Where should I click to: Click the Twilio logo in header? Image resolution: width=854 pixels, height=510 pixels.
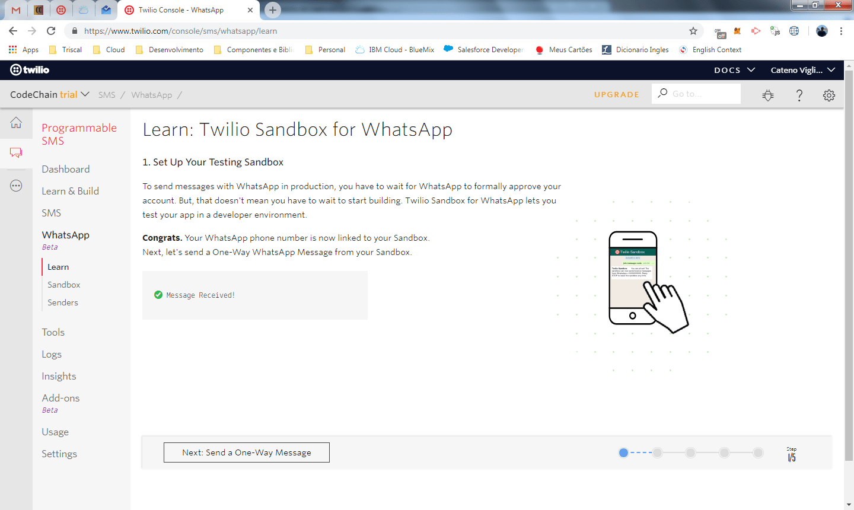coord(30,70)
